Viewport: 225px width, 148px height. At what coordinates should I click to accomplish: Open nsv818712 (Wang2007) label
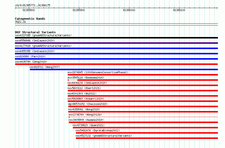pyautogui.click(x=45, y=67)
